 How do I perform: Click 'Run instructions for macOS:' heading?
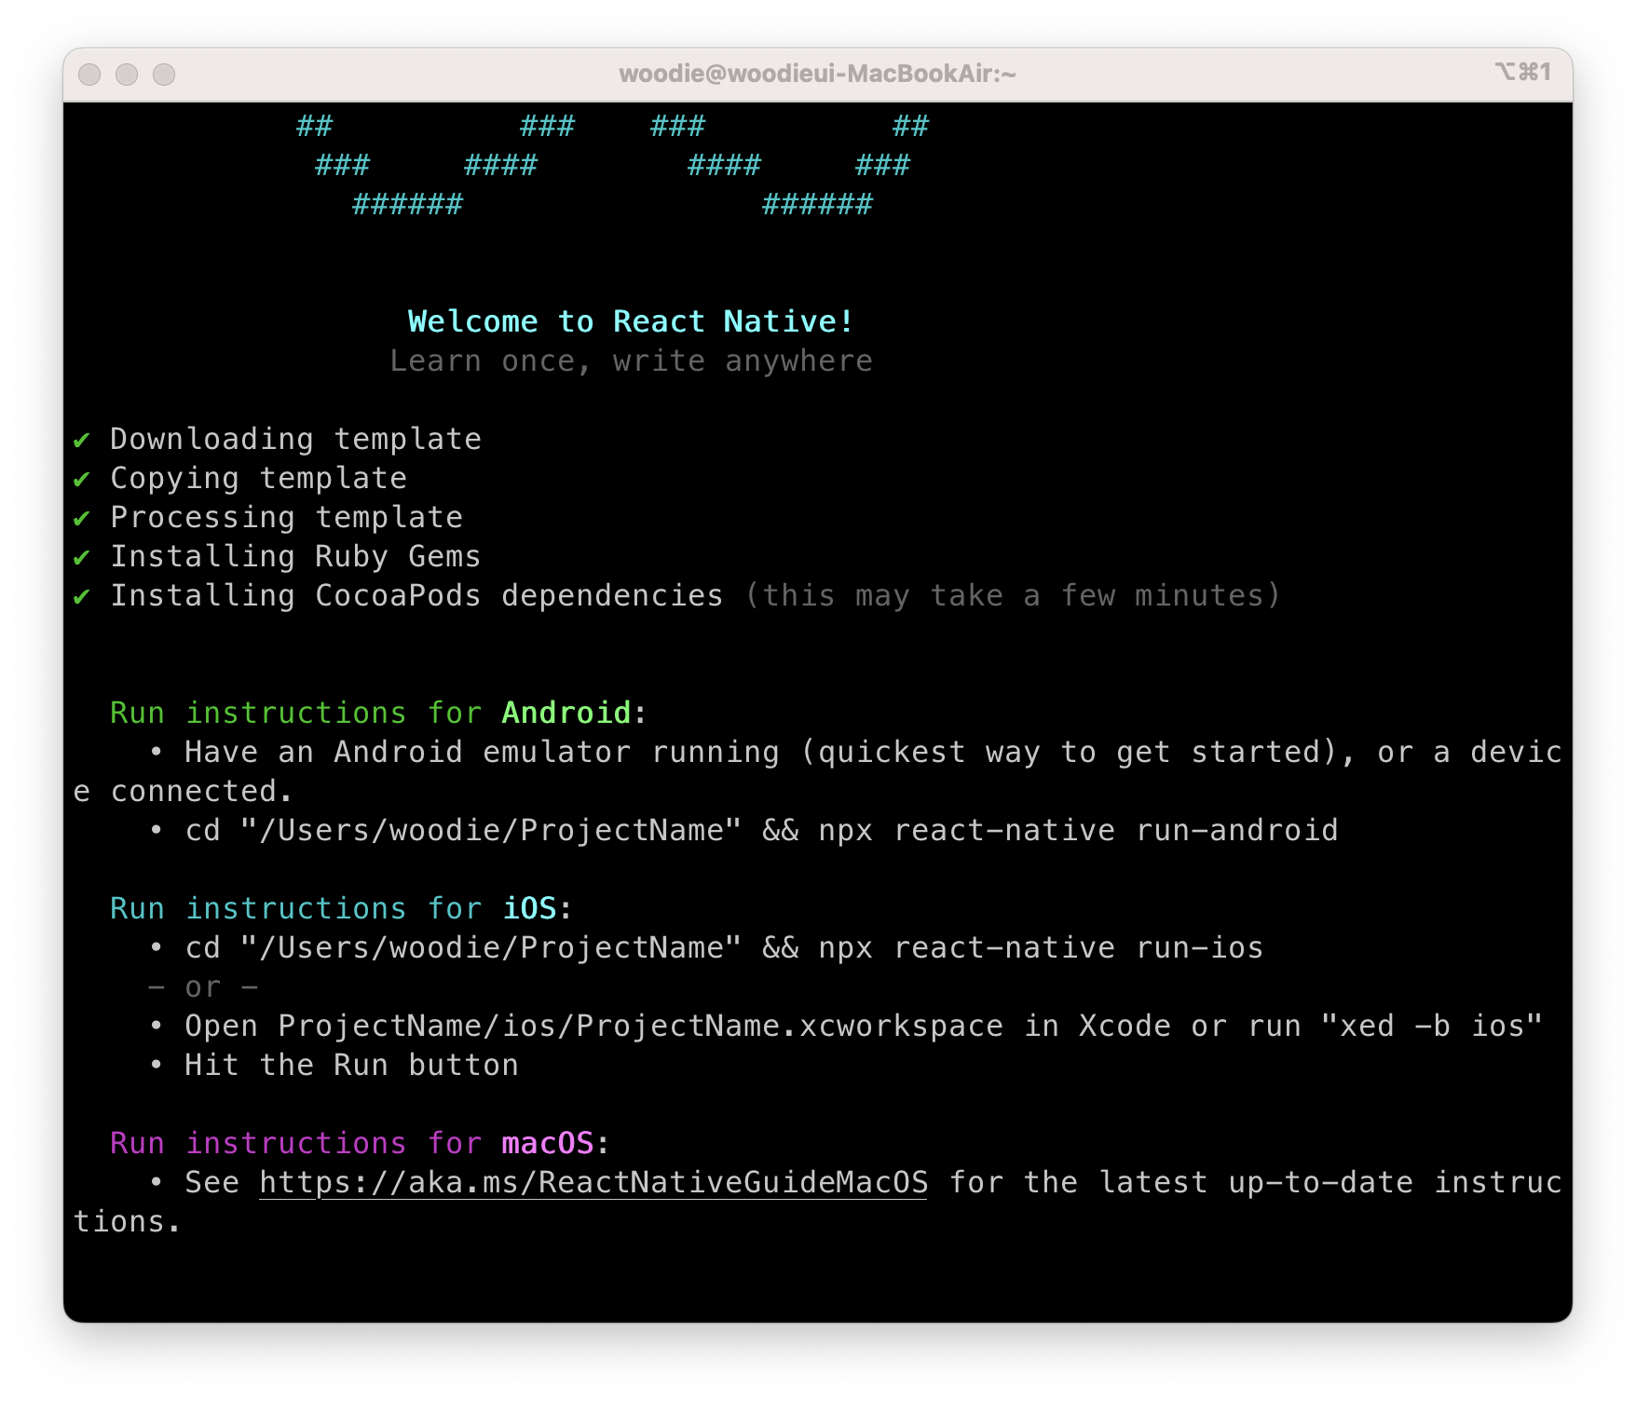(x=360, y=1144)
